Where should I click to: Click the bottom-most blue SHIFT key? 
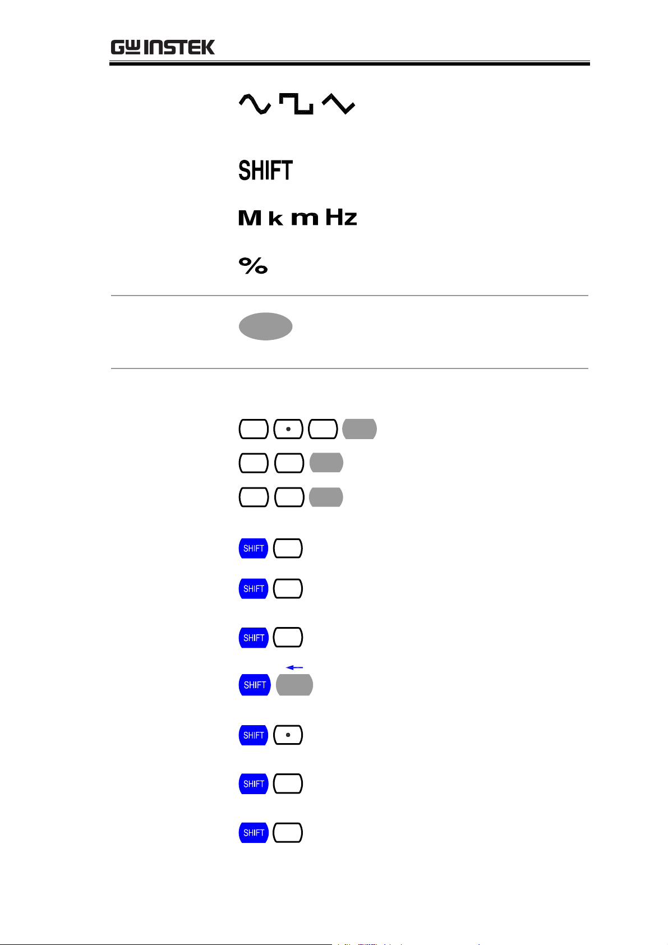[x=254, y=833]
